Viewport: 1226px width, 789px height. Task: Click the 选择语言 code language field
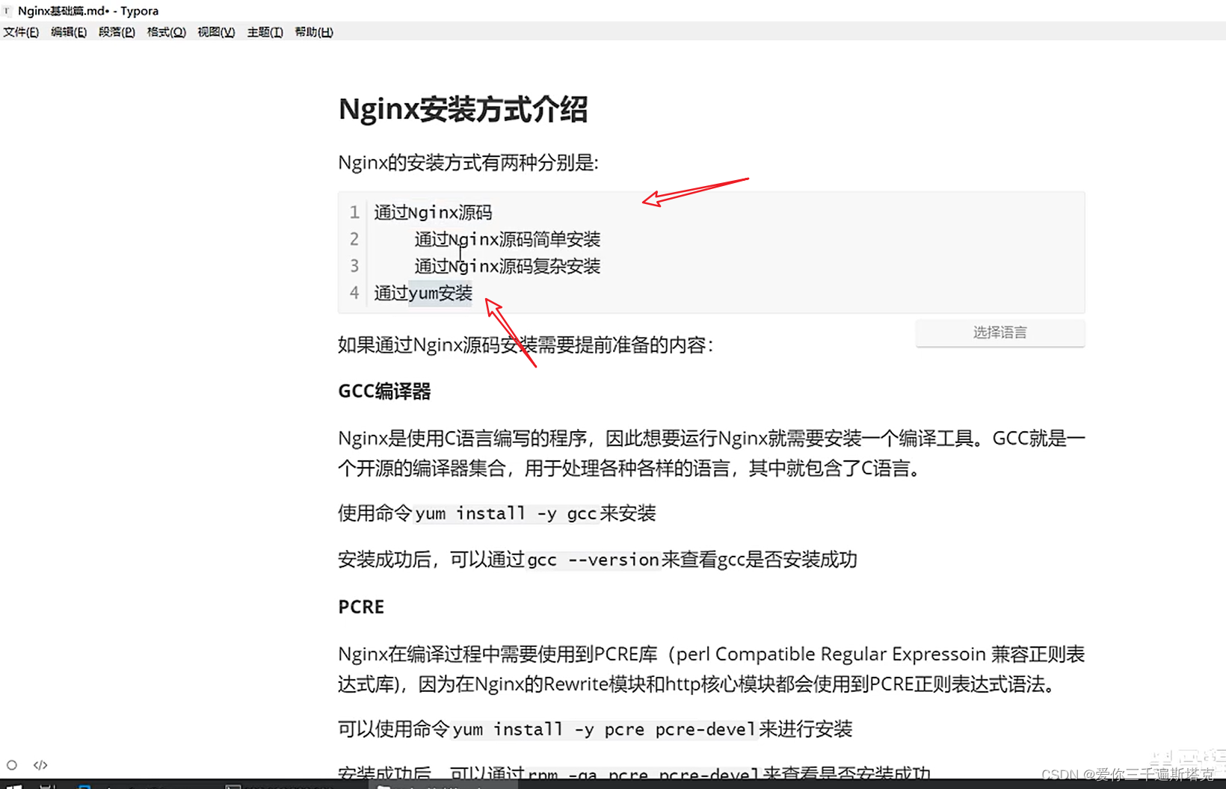click(1000, 332)
